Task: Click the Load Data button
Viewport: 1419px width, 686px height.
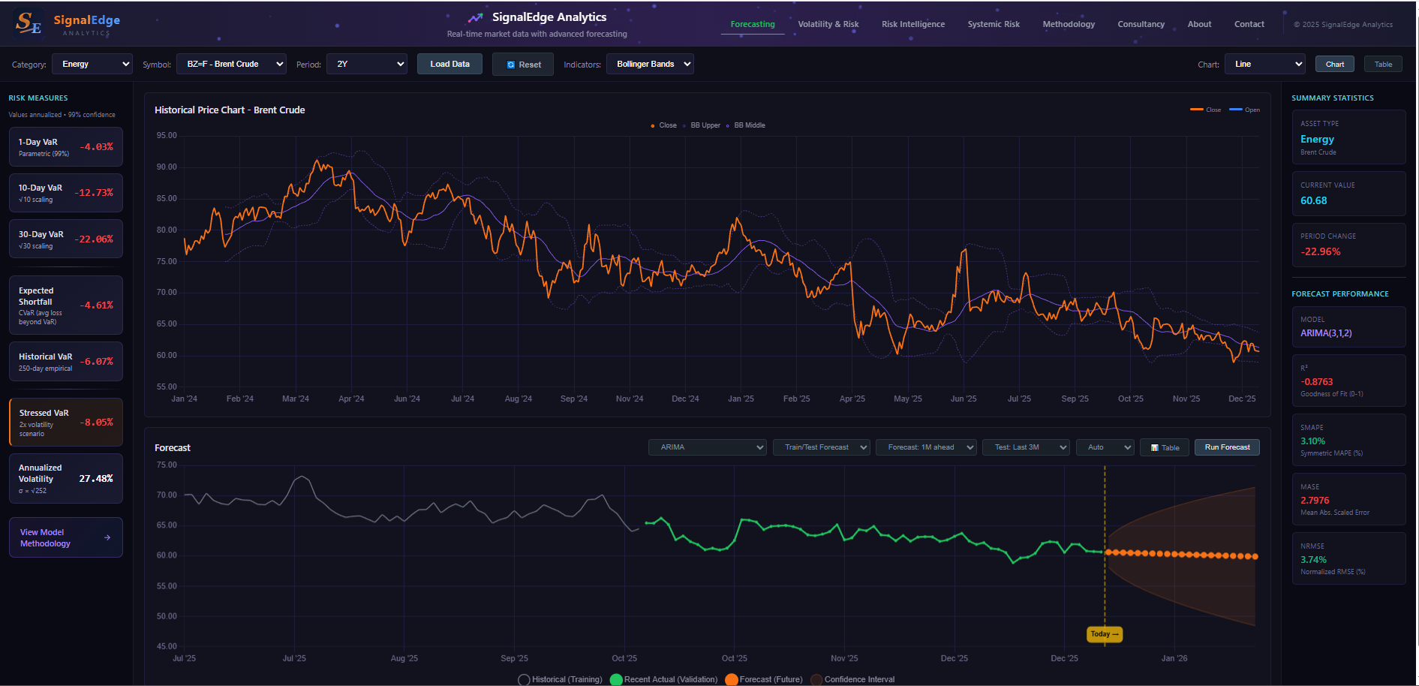Action: coord(449,64)
